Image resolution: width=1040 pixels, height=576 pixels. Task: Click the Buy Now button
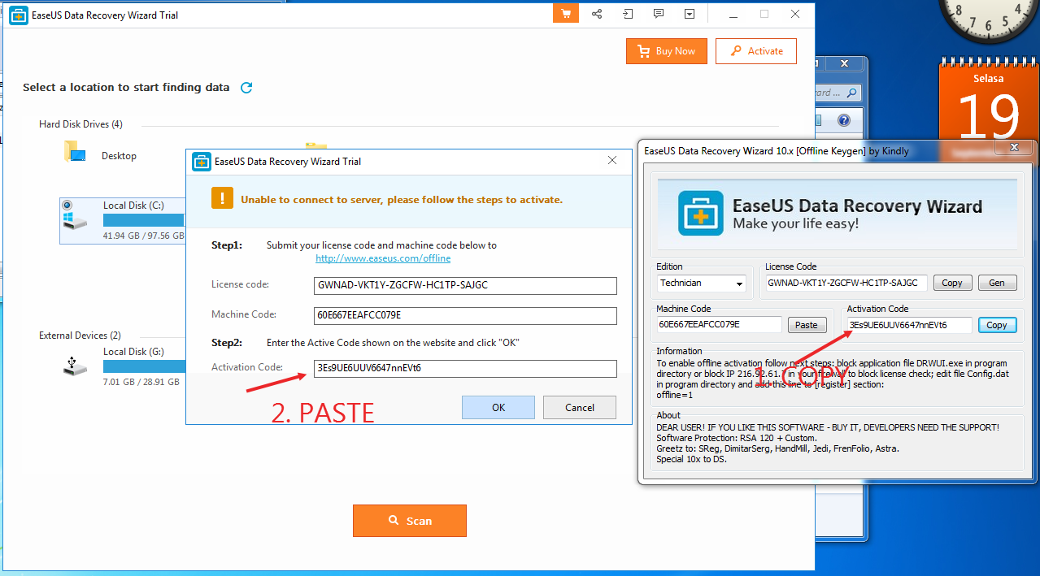666,50
